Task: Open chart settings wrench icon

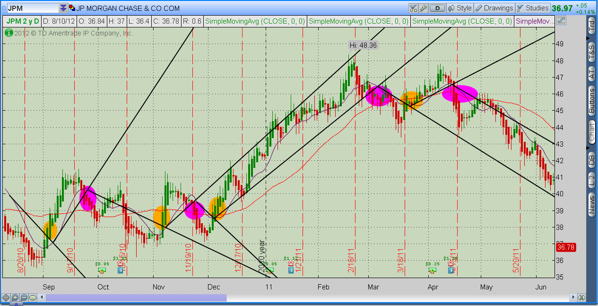Action: (x=423, y=8)
